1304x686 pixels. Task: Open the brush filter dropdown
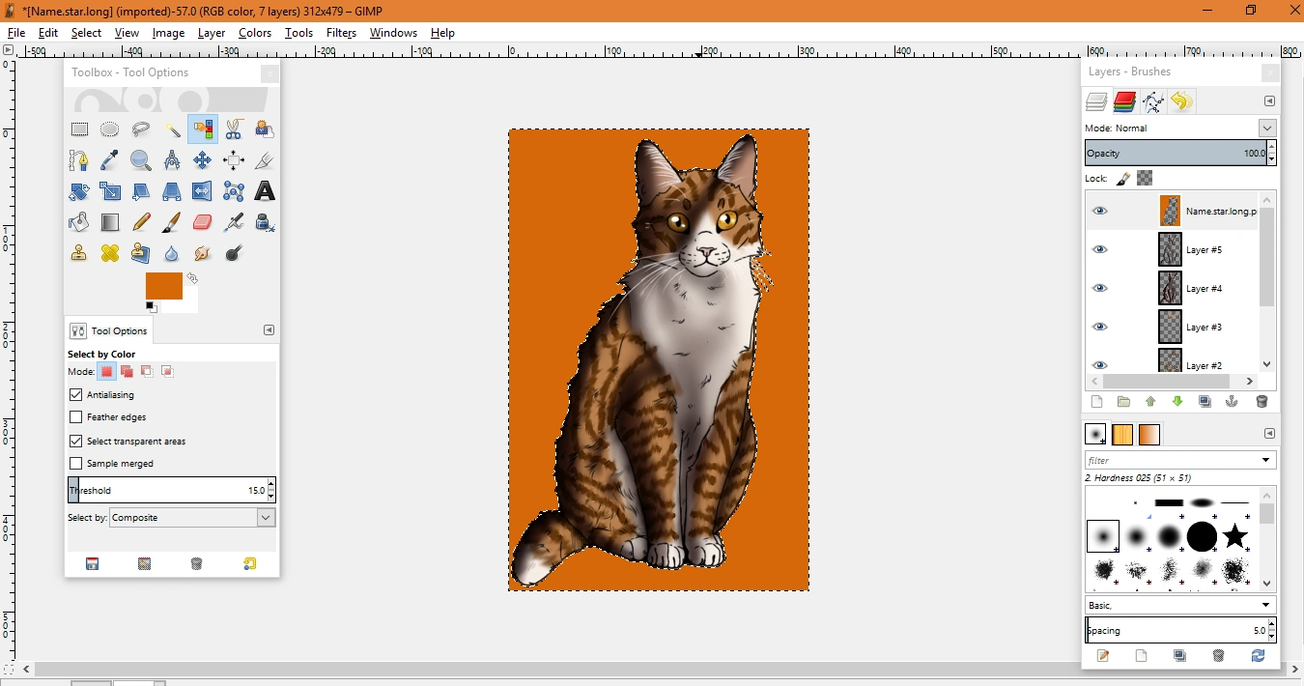1265,461
